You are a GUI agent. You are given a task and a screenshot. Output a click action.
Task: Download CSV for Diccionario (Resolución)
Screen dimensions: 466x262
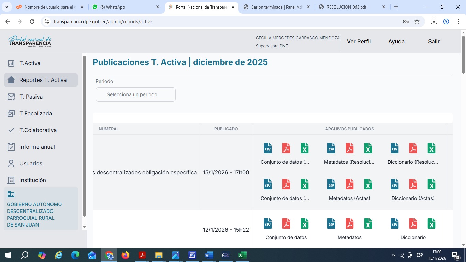[x=395, y=148]
